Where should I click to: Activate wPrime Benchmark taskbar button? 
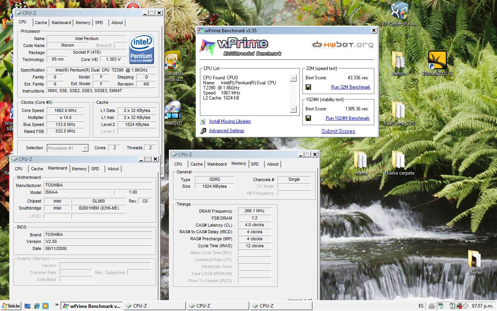coord(92,306)
